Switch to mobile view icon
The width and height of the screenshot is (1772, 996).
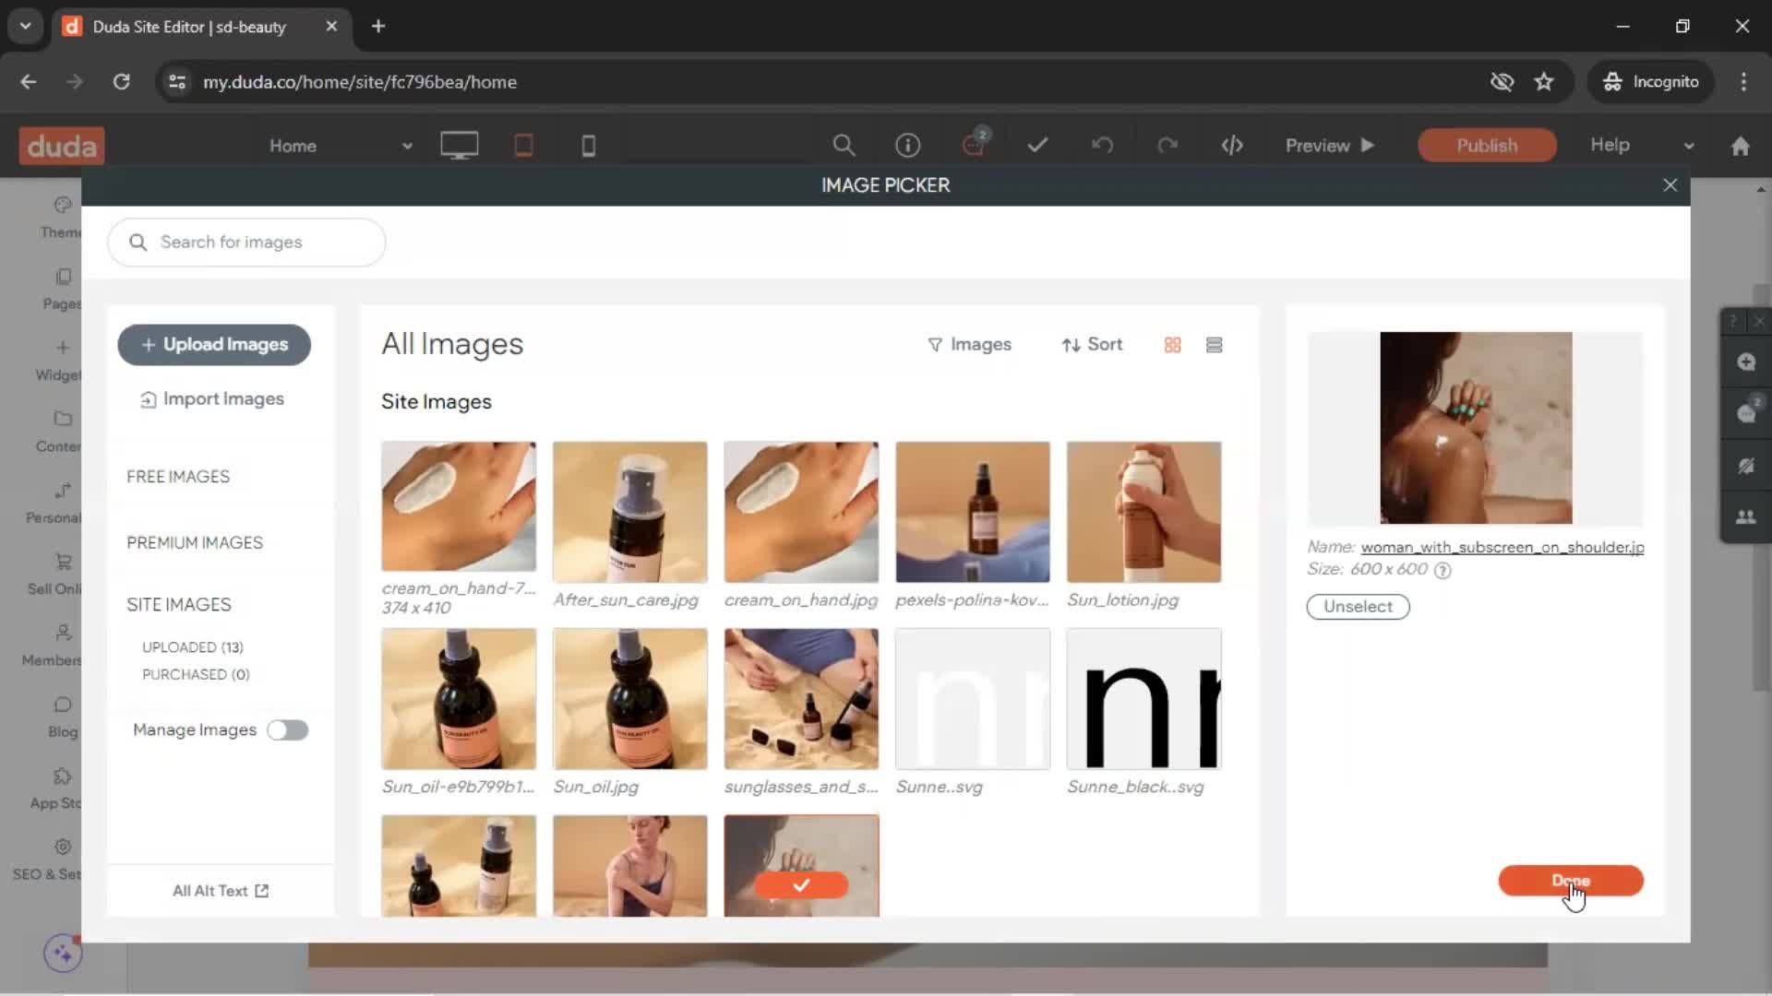coord(588,146)
